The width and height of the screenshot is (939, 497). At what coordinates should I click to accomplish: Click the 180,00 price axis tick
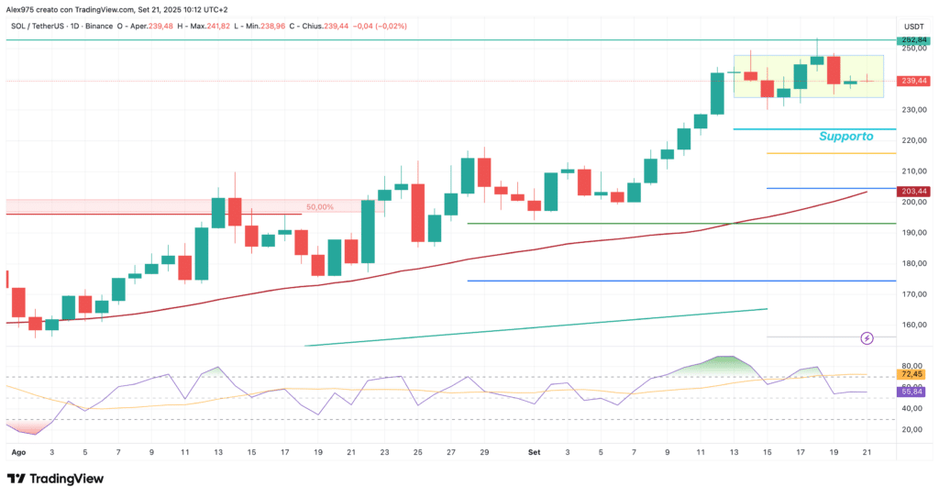(914, 263)
